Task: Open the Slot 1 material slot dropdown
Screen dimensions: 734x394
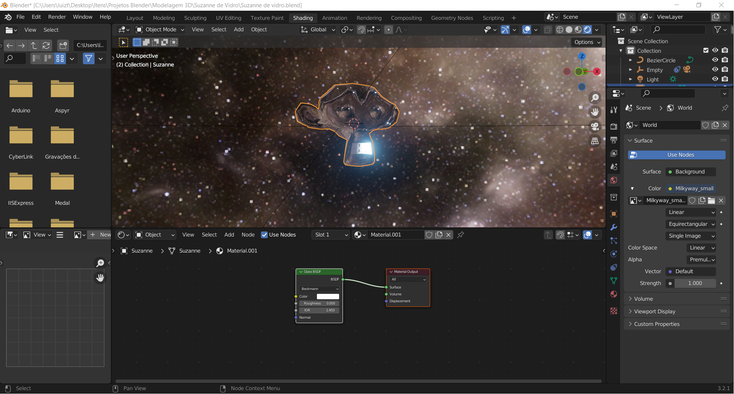Action: (331, 235)
